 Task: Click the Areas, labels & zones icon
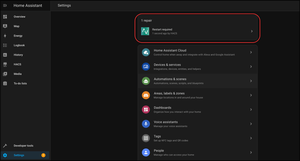(146, 95)
